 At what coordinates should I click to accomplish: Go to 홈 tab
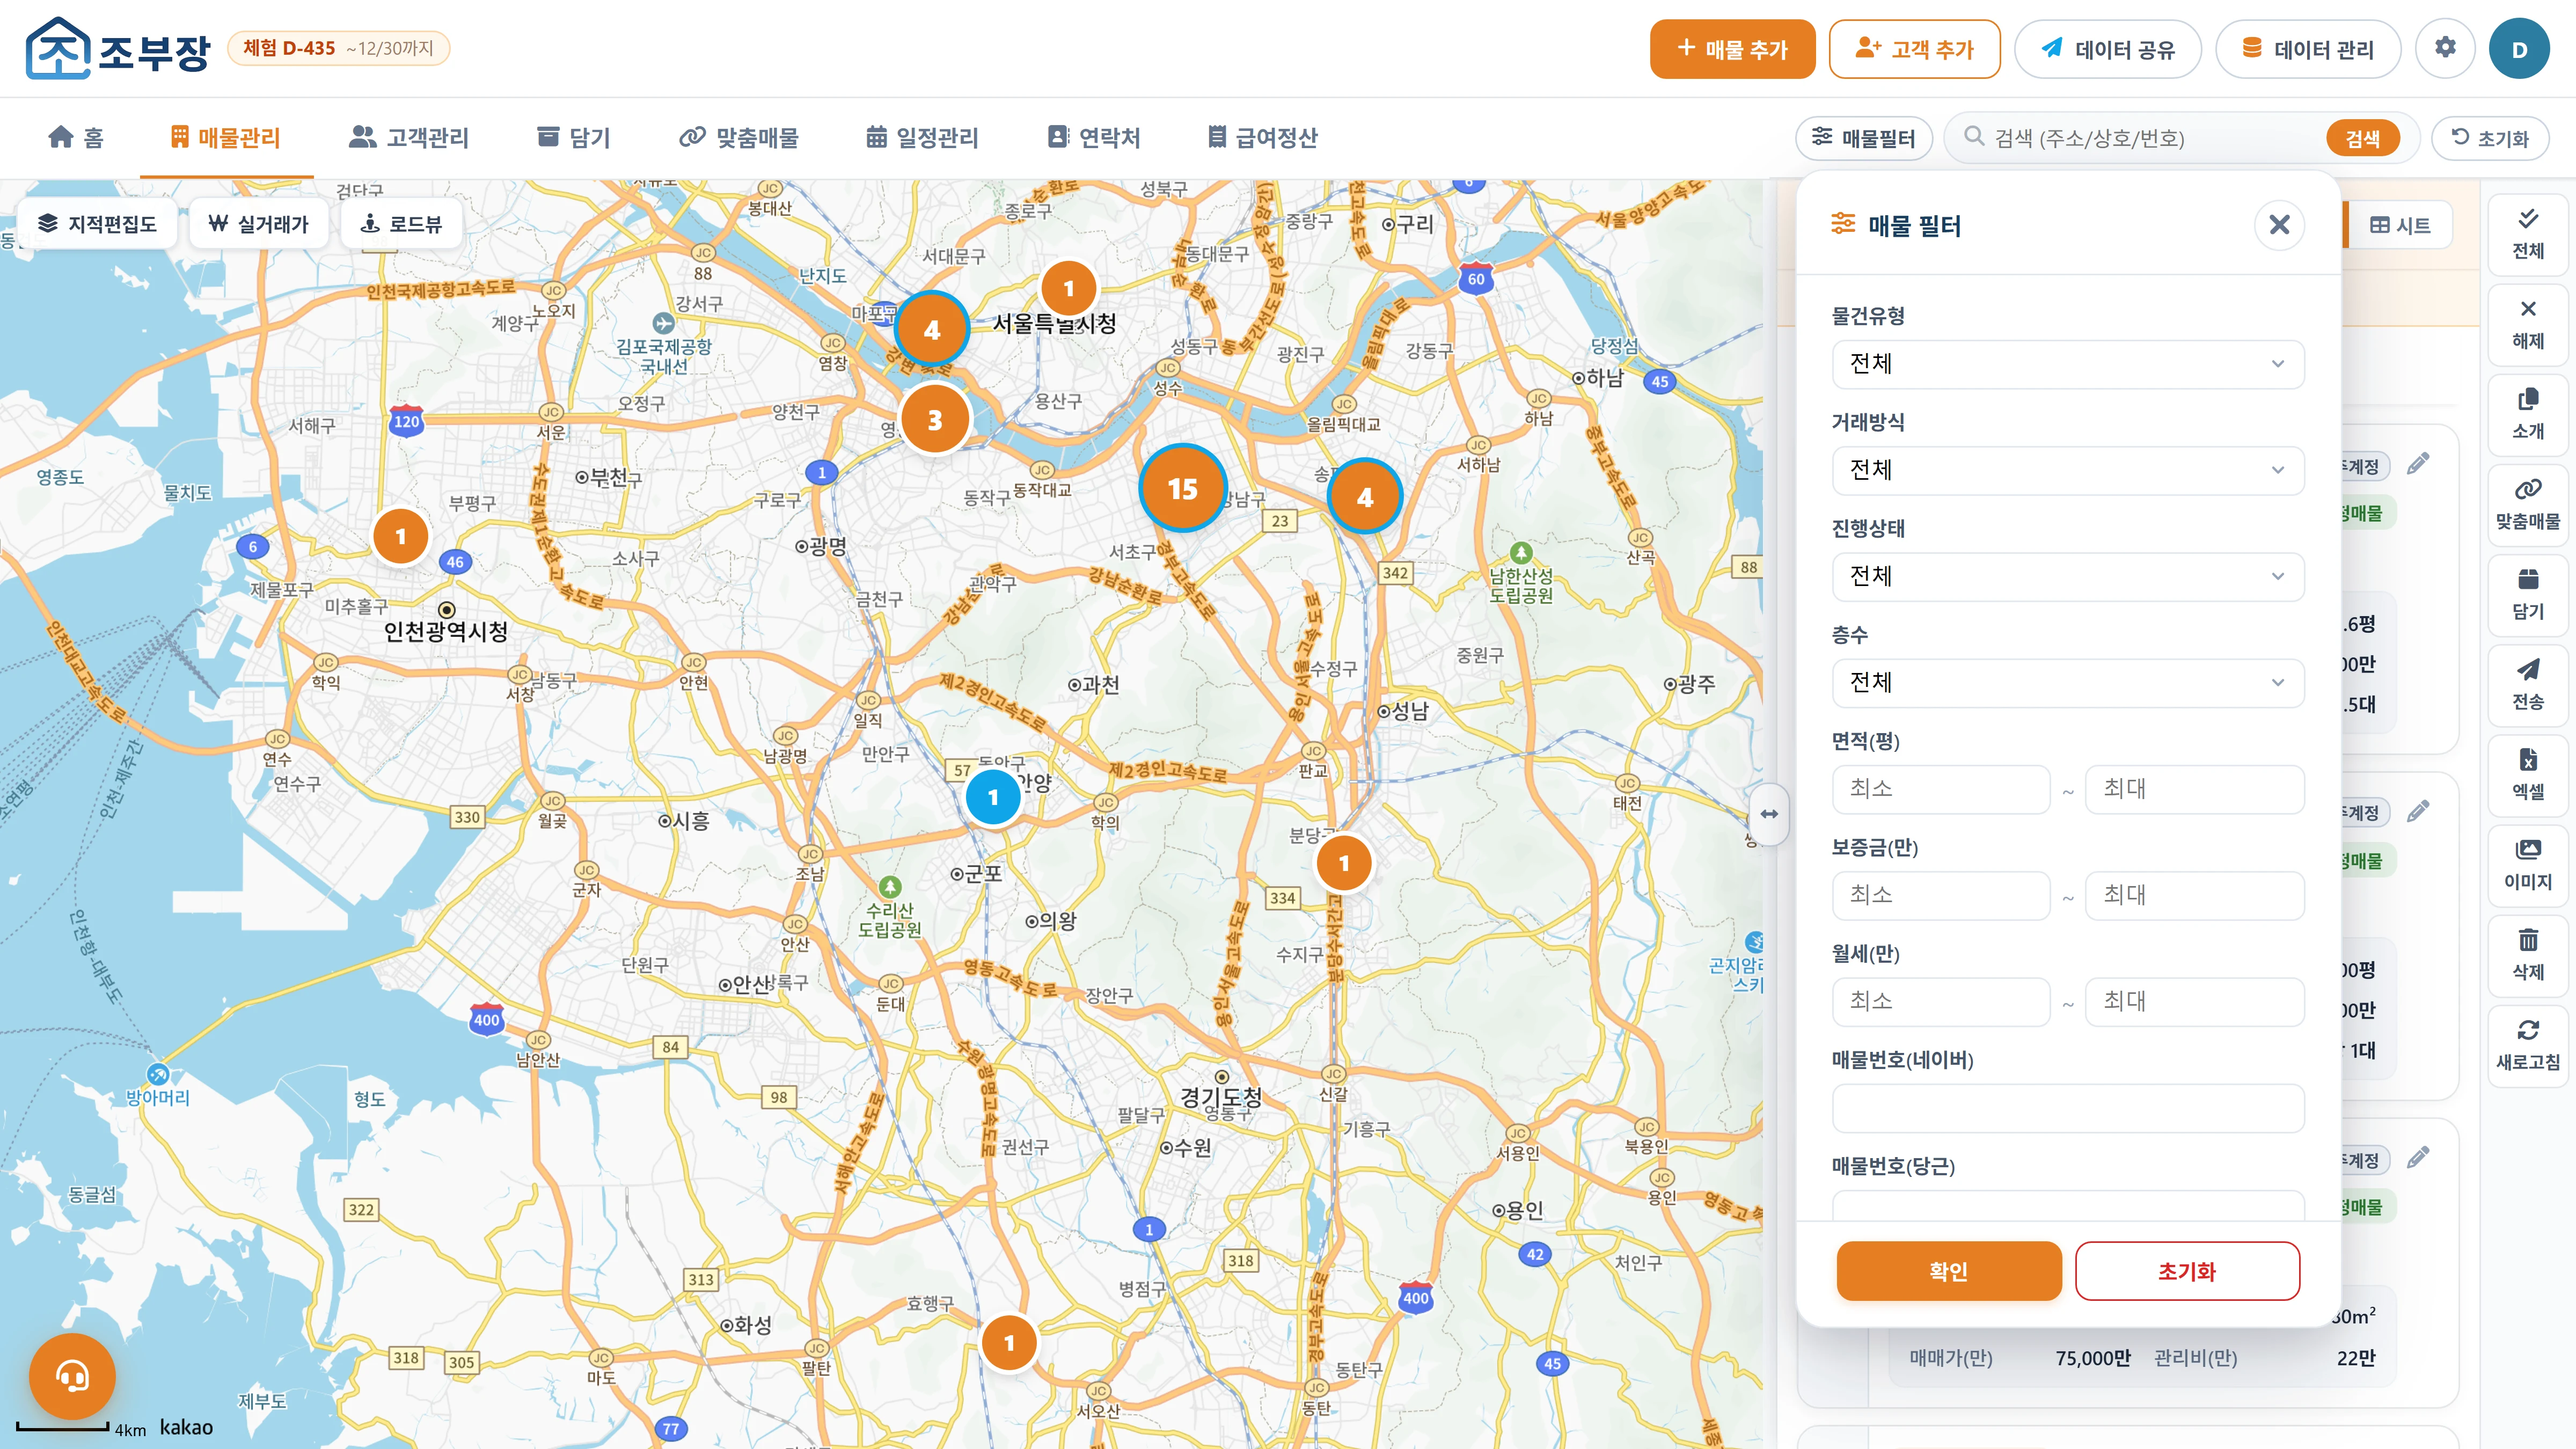76,138
